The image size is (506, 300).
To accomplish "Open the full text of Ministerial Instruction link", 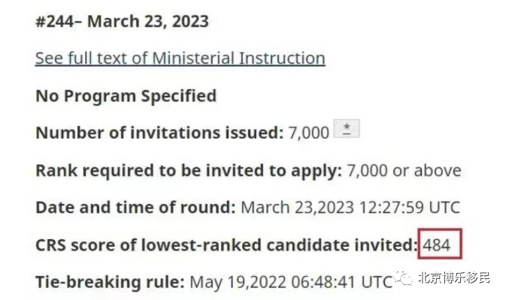I will point(180,58).
